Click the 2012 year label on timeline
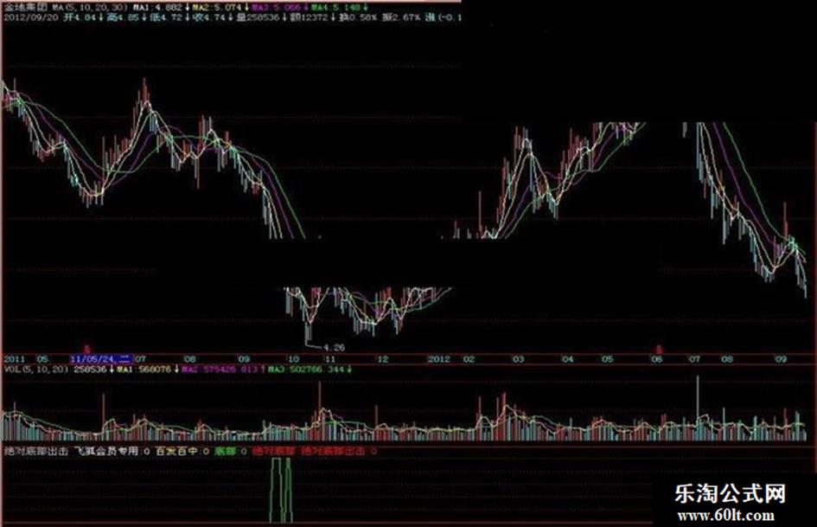The height and width of the screenshot is (527, 817). pyautogui.click(x=438, y=359)
